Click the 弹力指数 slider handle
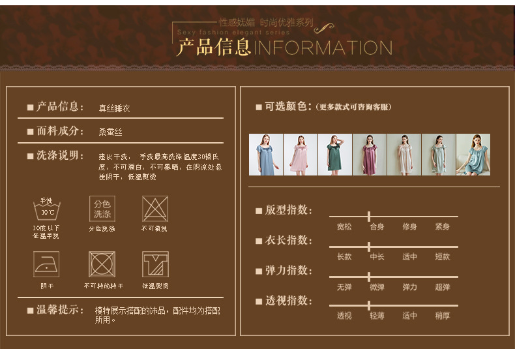 369,277
